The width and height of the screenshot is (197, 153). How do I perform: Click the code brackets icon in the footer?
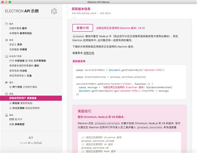(21, 143)
